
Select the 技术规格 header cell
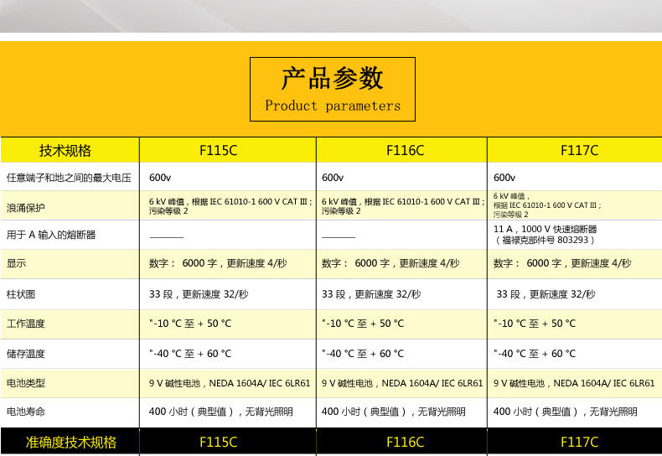65,151
